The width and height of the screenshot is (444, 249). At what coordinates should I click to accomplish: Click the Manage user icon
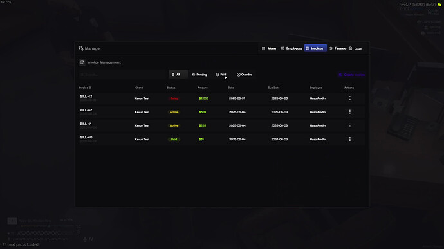click(81, 48)
